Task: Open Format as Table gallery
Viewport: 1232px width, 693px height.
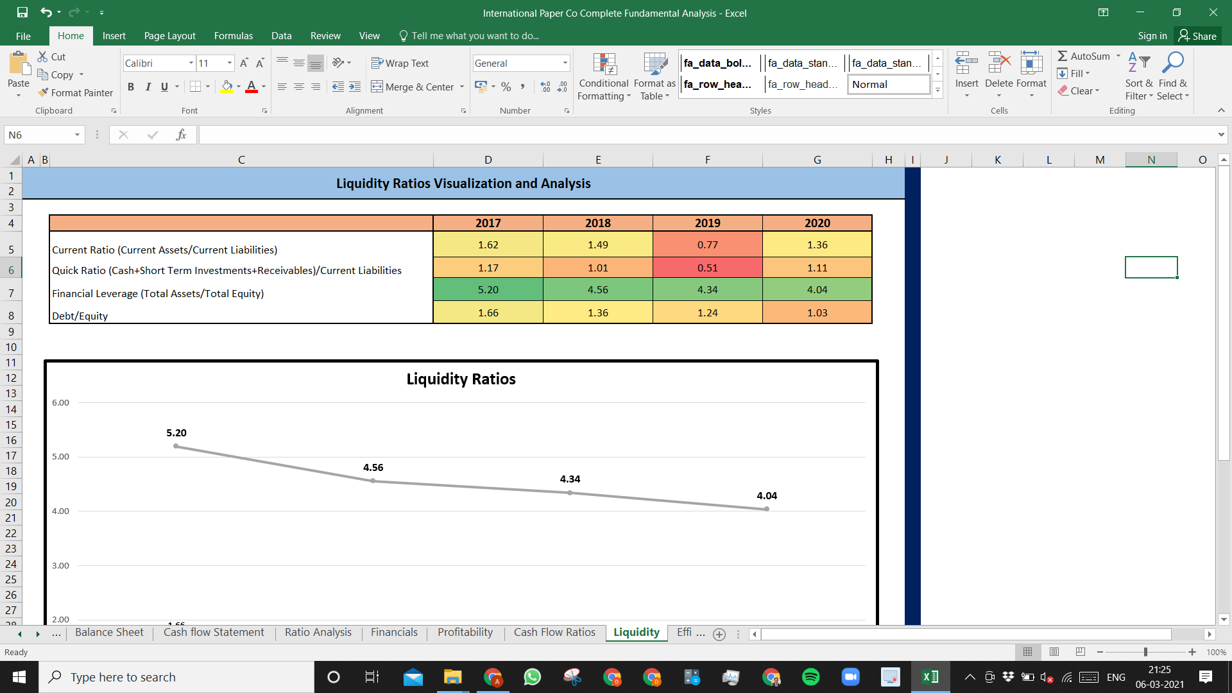Action: (x=654, y=76)
